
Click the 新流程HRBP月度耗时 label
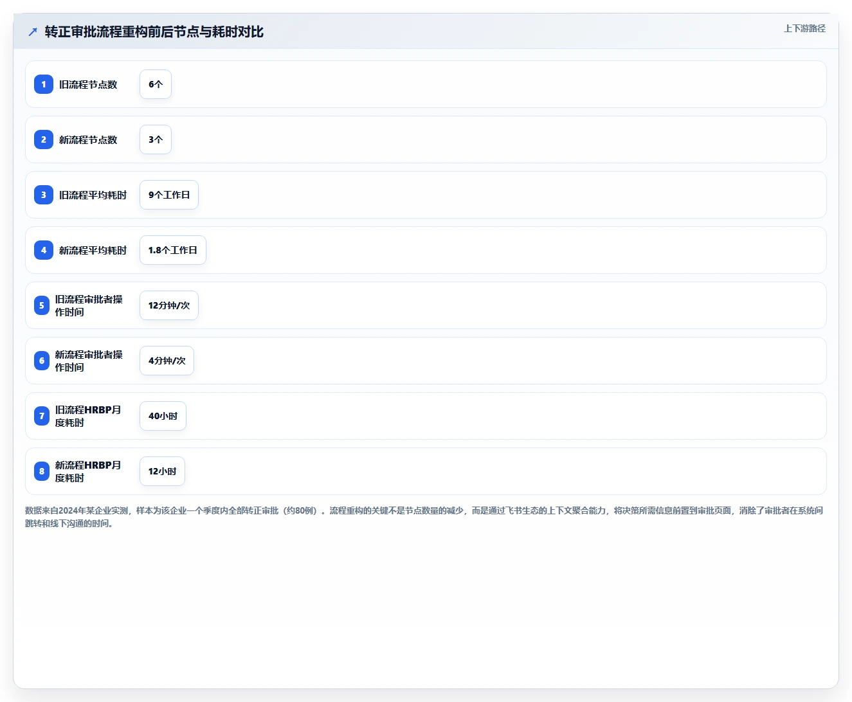pyautogui.click(x=88, y=471)
